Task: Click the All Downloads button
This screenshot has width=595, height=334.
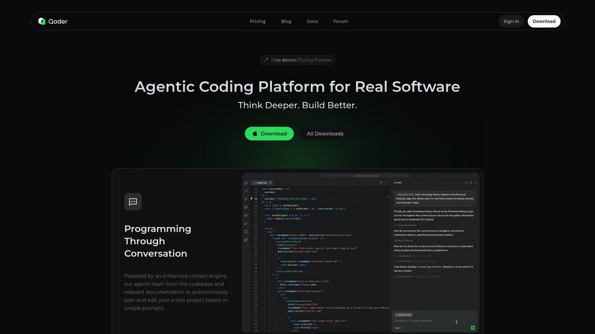Action: (325, 134)
